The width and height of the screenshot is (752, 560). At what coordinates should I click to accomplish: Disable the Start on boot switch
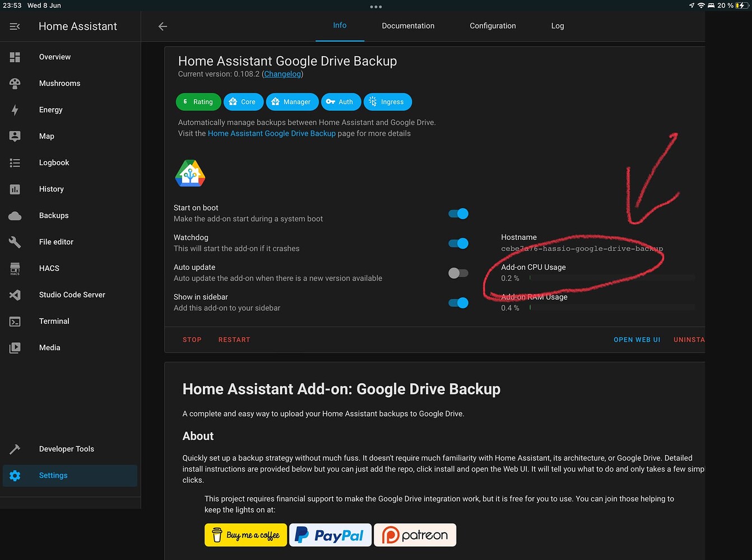tap(458, 213)
